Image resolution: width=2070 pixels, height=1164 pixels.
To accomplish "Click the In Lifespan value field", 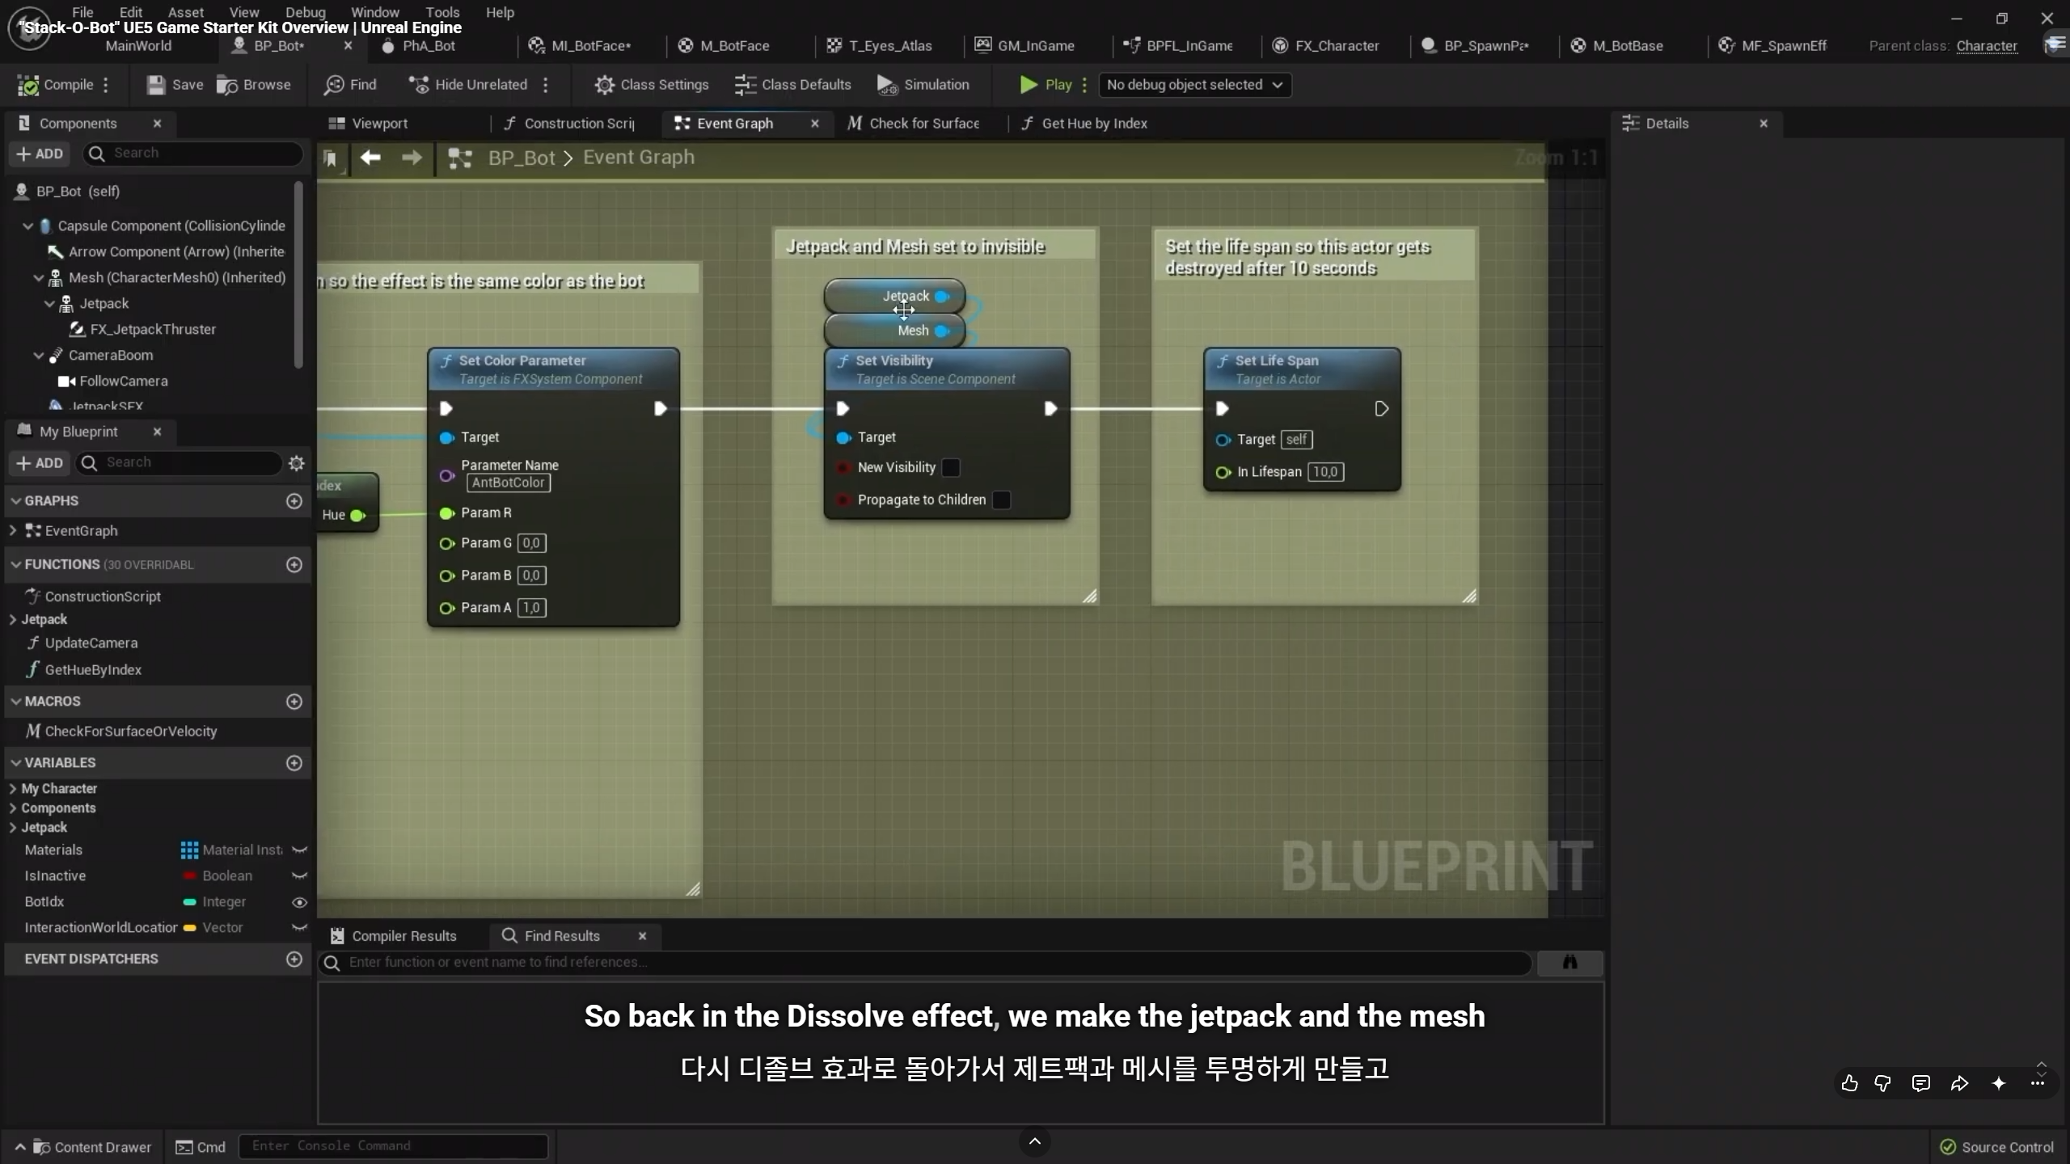I will click(x=1325, y=472).
